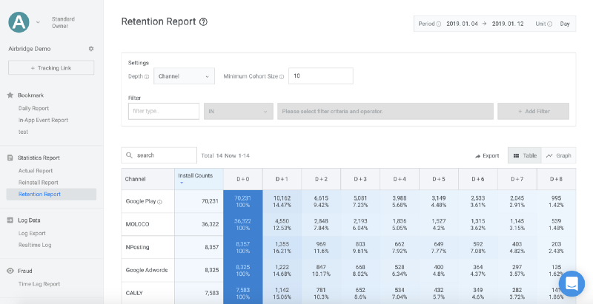Click the Export button
The image size is (593, 304).
point(487,155)
